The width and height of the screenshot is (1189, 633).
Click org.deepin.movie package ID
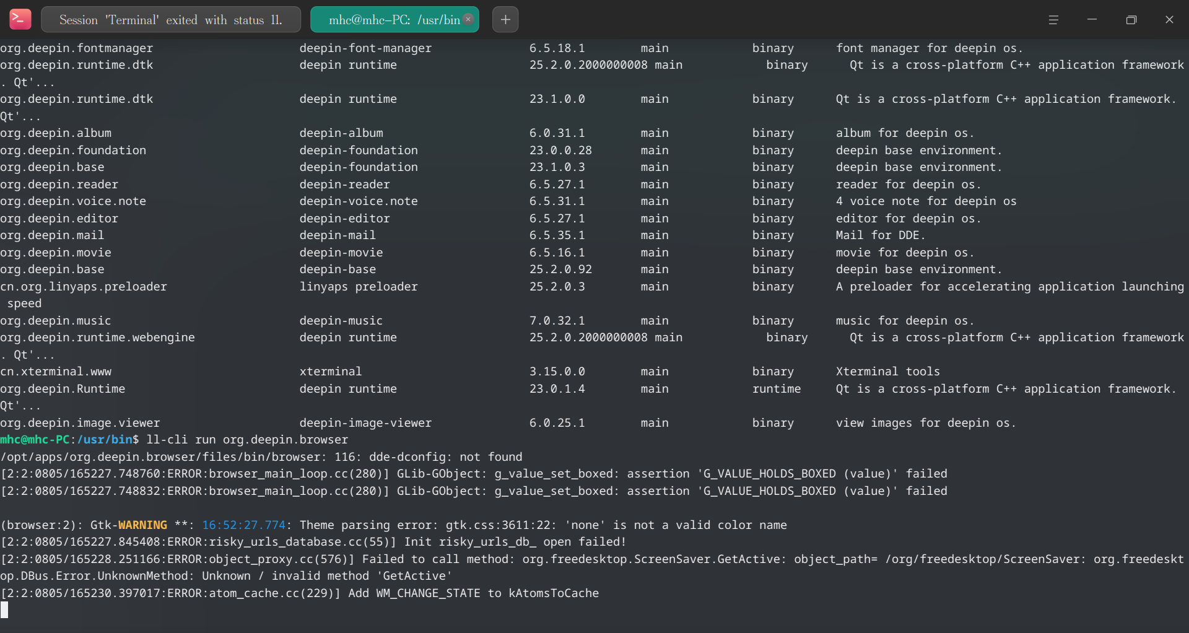point(56,253)
